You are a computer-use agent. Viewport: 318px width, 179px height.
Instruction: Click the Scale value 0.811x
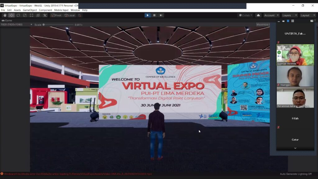(79, 25)
